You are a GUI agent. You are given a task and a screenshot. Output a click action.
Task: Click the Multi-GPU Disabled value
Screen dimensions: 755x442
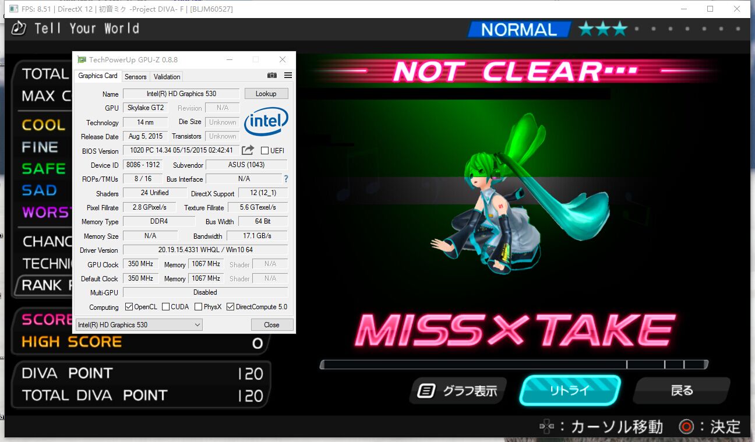(205, 292)
